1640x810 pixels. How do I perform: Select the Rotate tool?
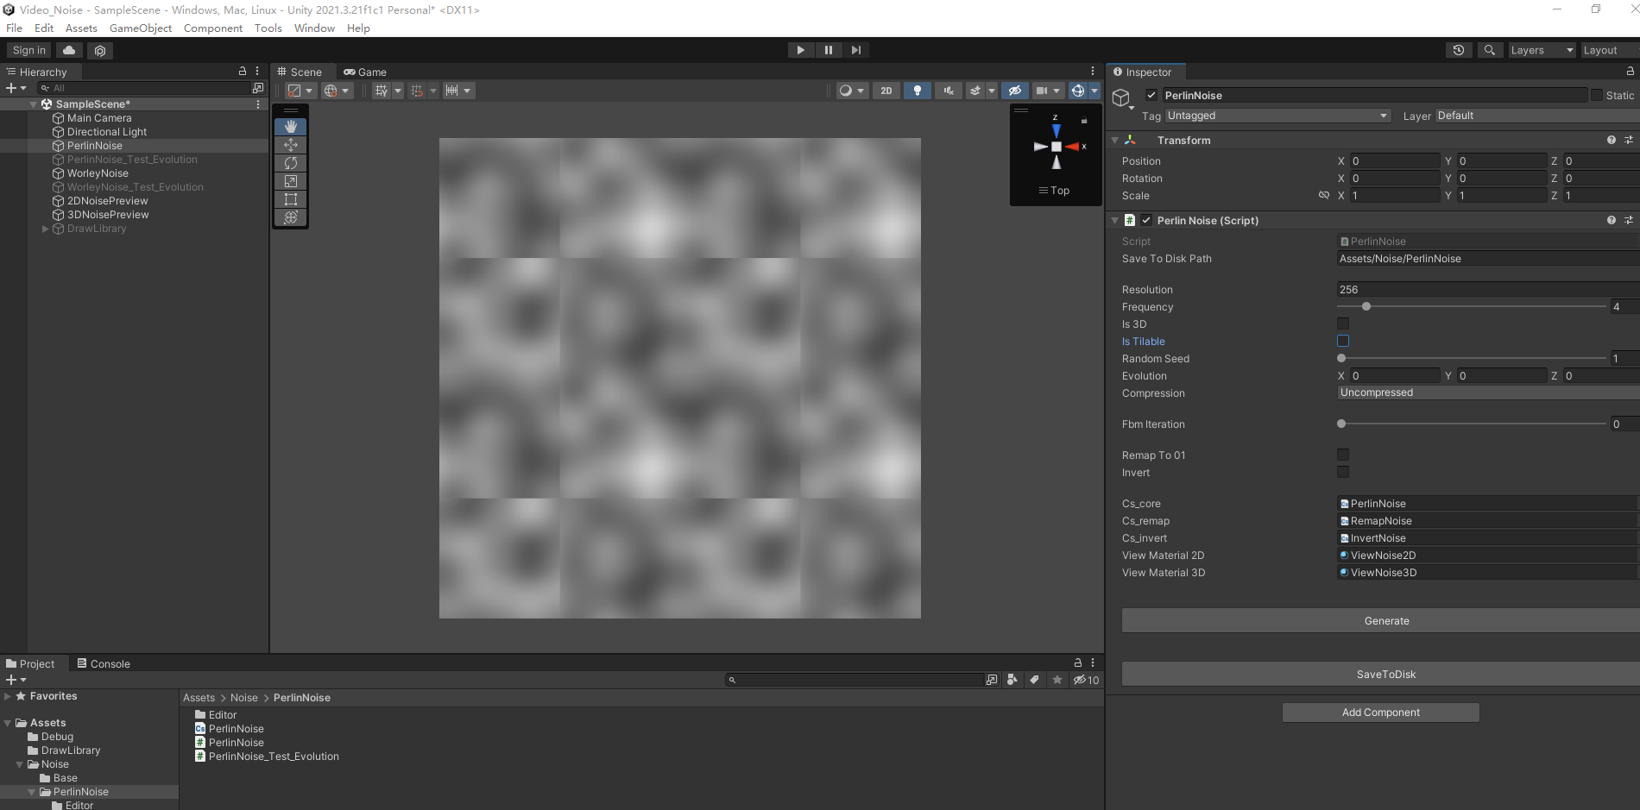pyautogui.click(x=291, y=162)
